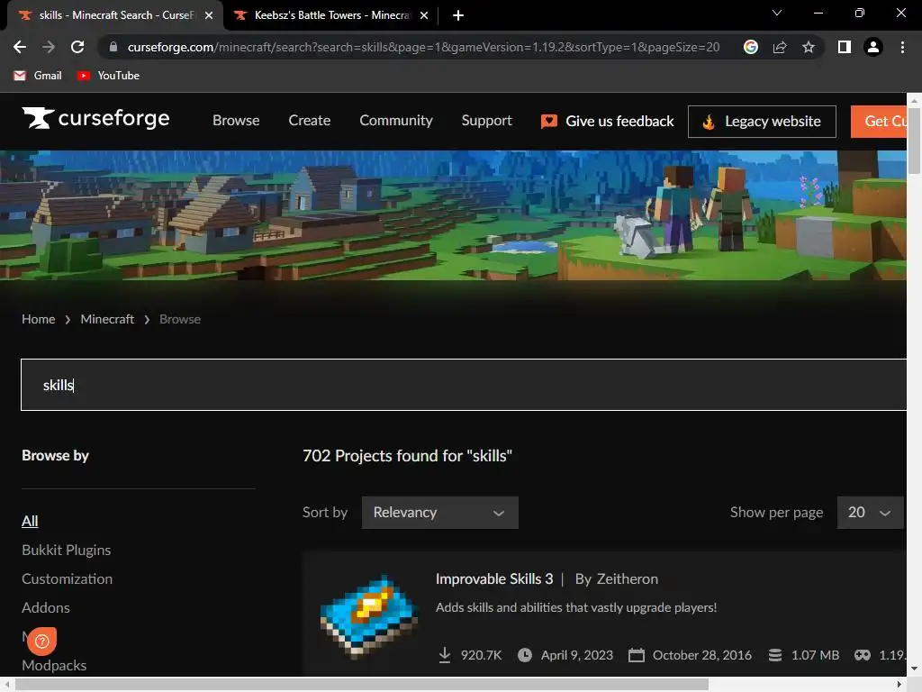Click the feedback heart speech icon
Screen dimensions: 922x692
548,122
